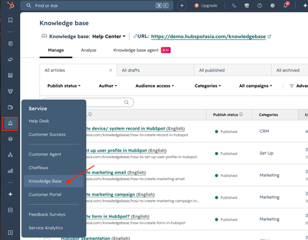This screenshot has width=308, height=240.
Task: Open the Bookmarks icon in sidebar
Action: [x=11, y=20]
